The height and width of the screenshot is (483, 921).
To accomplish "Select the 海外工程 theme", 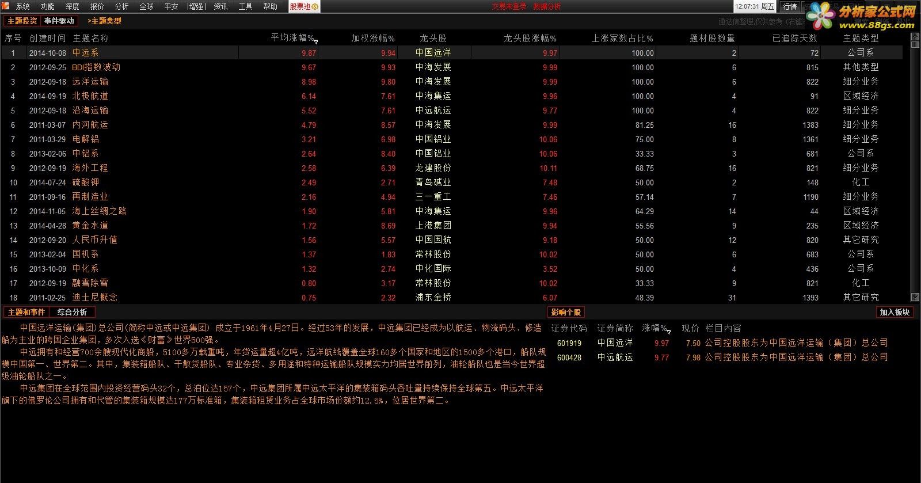I will (90, 168).
